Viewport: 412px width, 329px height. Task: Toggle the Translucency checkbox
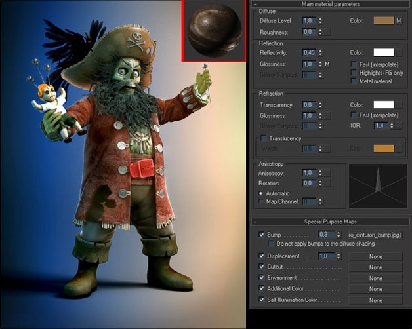click(x=264, y=138)
